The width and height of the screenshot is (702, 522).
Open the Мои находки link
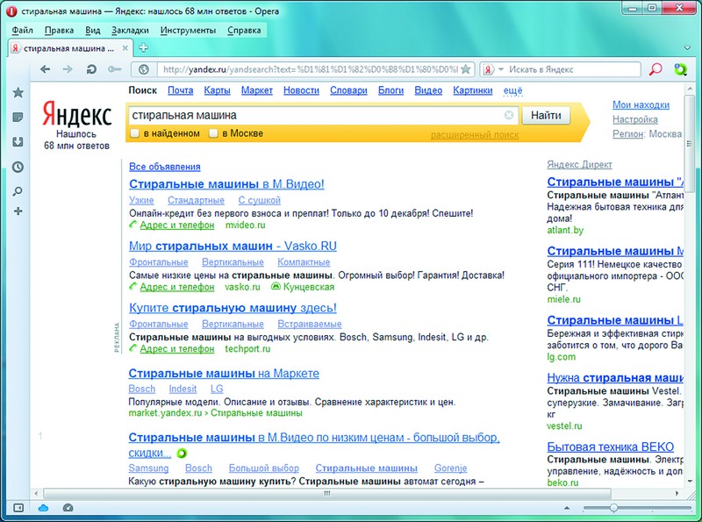(x=641, y=104)
